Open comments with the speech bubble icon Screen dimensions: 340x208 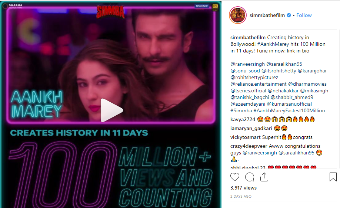250,177
